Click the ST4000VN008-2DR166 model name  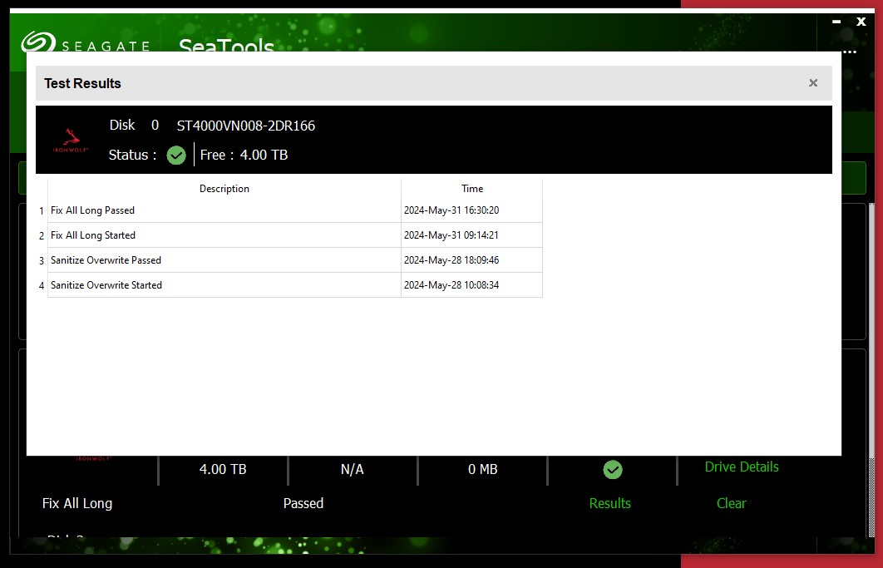245,126
